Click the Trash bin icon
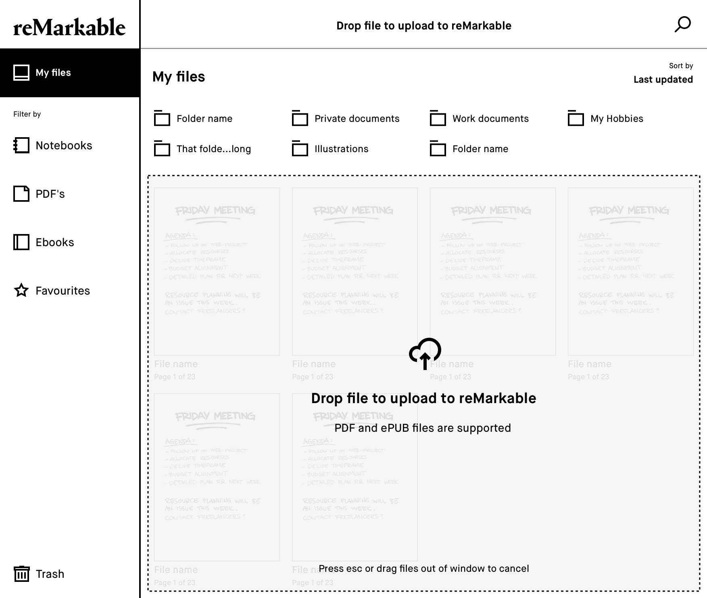The image size is (707, 598). (x=21, y=574)
